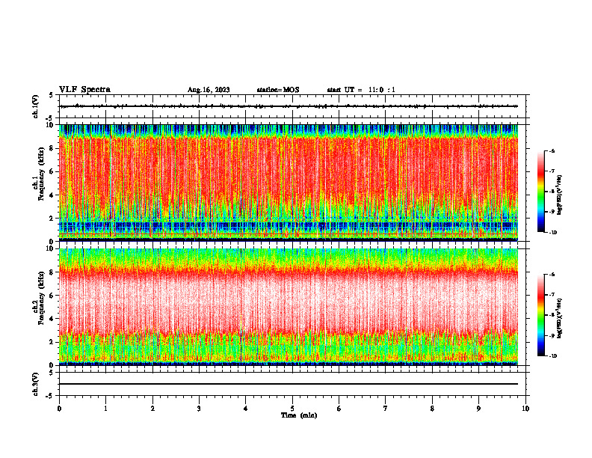Screen dimensions: 592x458
Task: Click the 'station=MOS' header label
Action: [278, 90]
